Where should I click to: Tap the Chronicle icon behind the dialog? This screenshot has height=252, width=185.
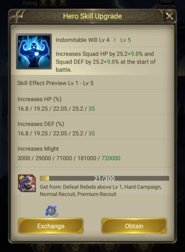pos(166,5)
